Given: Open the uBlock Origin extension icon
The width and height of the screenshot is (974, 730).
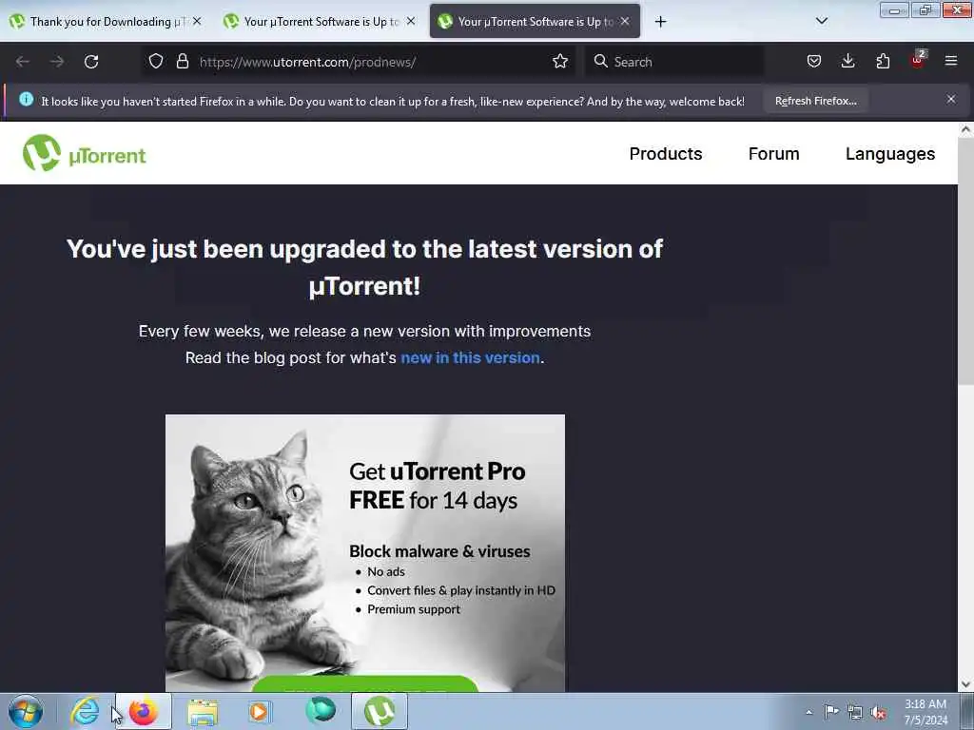Looking at the screenshot, I should pyautogui.click(x=918, y=60).
